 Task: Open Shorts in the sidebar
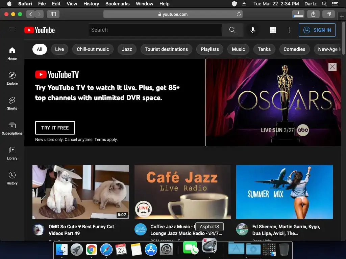pos(12,103)
